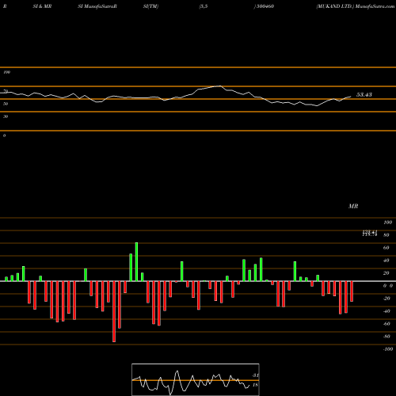Click the "(MUKAND LTD.)" title text
Screen dimensions: 396x396
335,6
